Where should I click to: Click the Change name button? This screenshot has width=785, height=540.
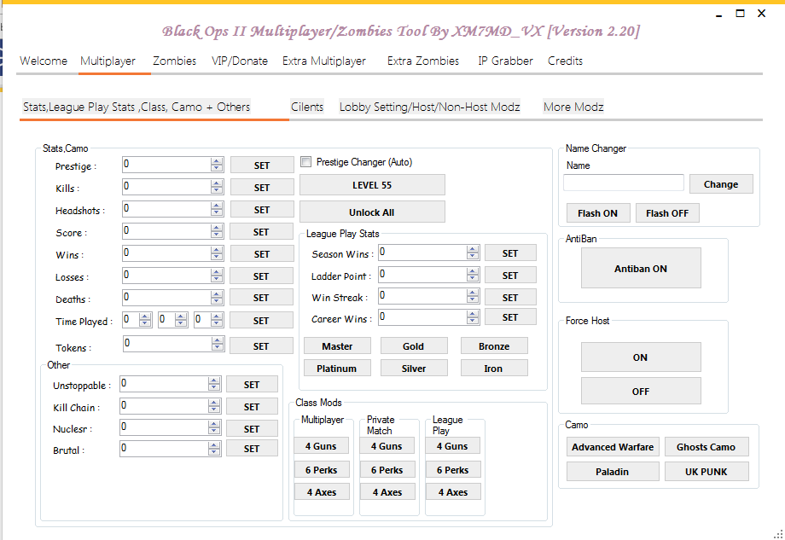721,183
